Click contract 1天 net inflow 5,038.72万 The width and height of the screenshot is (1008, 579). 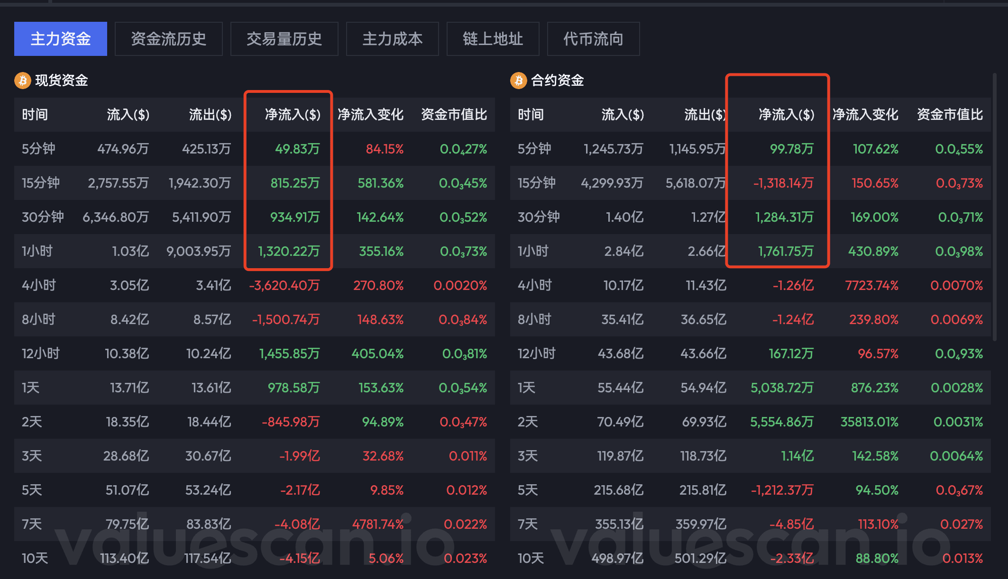[x=782, y=388]
